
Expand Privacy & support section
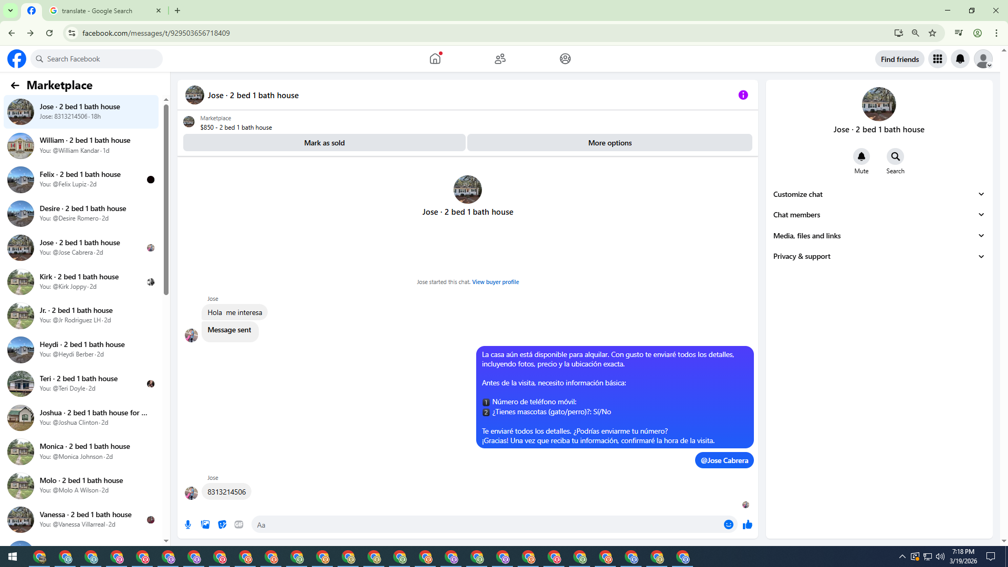click(878, 256)
